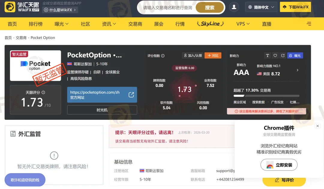Click the T text icon in 影响力 panel

coord(268,55)
